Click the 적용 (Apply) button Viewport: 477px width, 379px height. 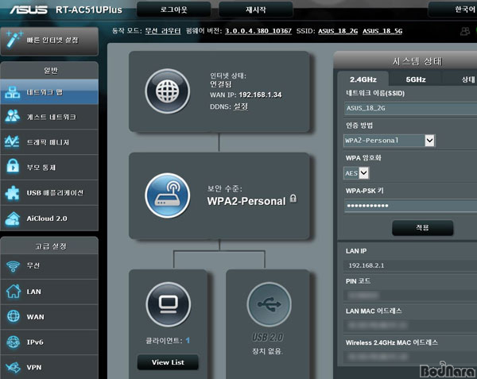tap(423, 228)
